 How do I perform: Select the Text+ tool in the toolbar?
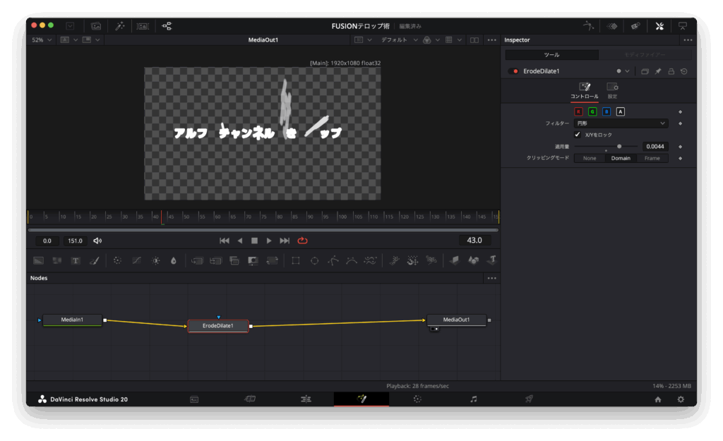[75, 260]
